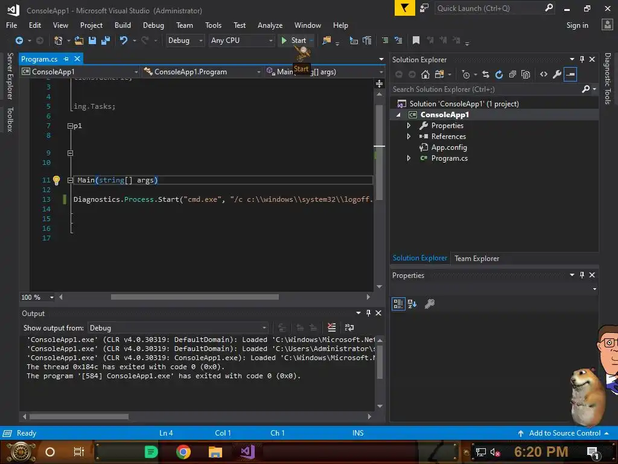Click Sign in at the top right
The image size is (618, 464).
coord(577,25)
